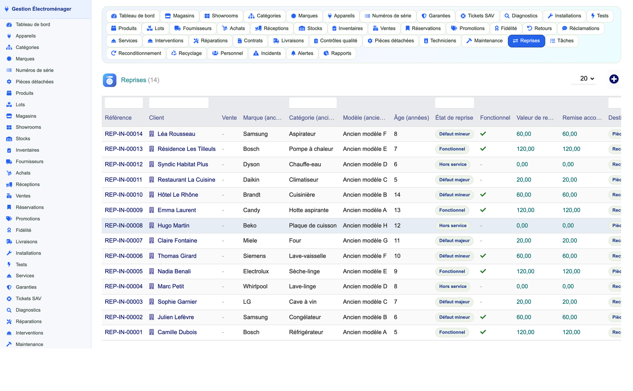The image size is (633, 391).
Task: Click the building icon beside Léa Rousseau
Action: (x=152, y=134)
